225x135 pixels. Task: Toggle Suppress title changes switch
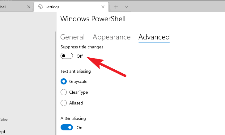click(66, 56)
